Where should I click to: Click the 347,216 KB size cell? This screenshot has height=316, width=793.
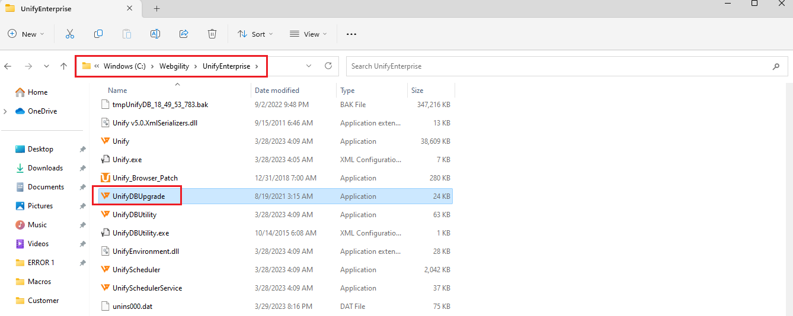pos(434,105)
